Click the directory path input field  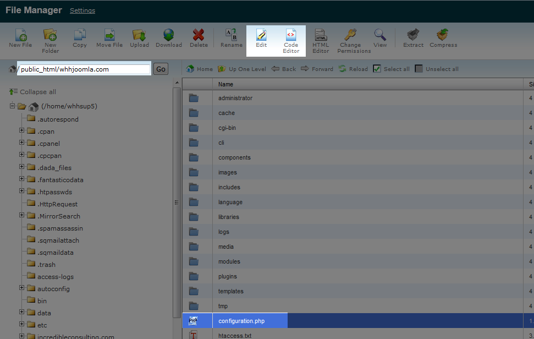(84, 69)
